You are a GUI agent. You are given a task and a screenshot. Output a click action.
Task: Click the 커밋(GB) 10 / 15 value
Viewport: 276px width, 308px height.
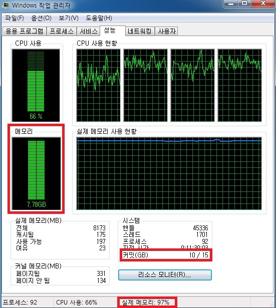[x=198, y=255]
